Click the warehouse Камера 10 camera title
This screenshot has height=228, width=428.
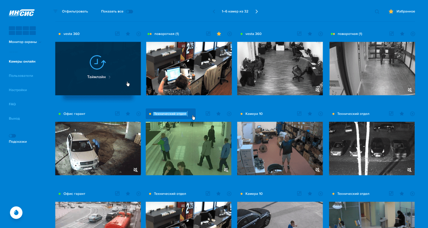point(254,114)
